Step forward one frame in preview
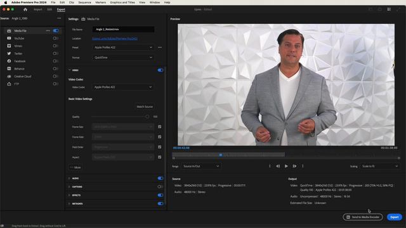Screen dimensions: 406x228 tap(294, 166)
